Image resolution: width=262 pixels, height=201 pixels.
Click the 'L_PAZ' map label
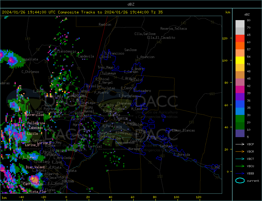tap(216, 167)
